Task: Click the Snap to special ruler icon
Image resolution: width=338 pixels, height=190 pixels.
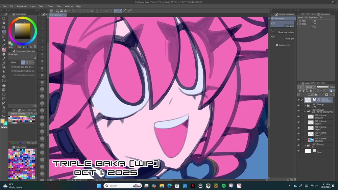Action: pos(120,11)
